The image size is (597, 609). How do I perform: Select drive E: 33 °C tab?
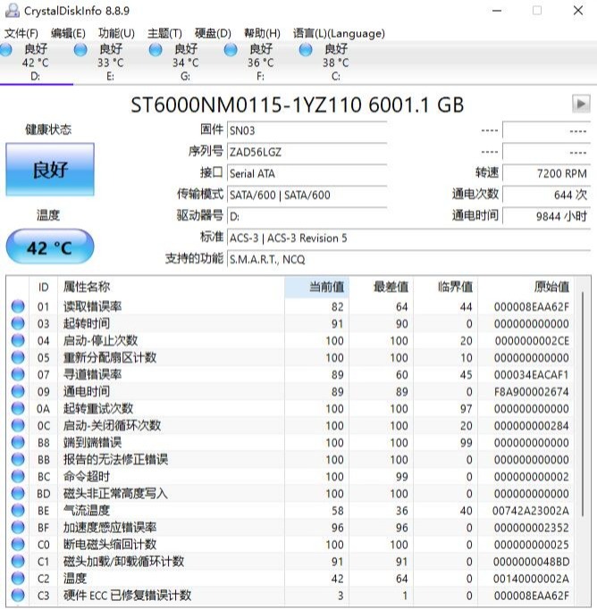(111, 63)
